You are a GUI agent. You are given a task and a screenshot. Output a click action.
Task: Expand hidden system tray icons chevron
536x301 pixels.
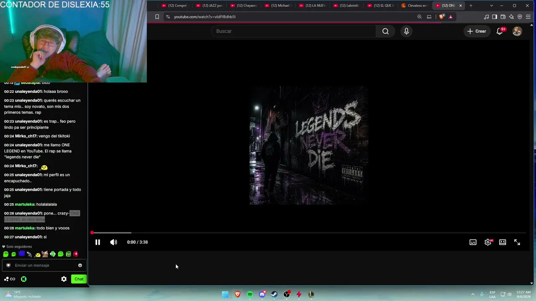(473, 294)
